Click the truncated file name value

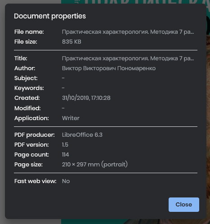tap(128, 32)
